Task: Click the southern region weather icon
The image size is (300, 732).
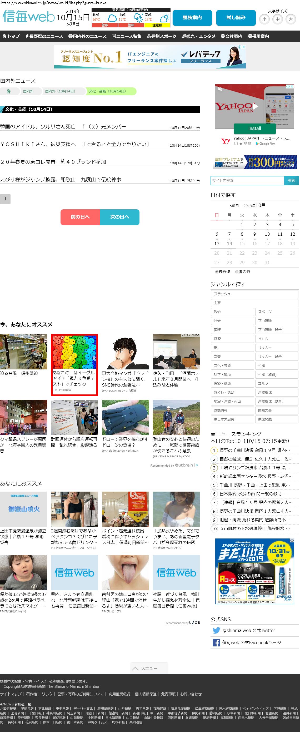Action: (164, 18)
